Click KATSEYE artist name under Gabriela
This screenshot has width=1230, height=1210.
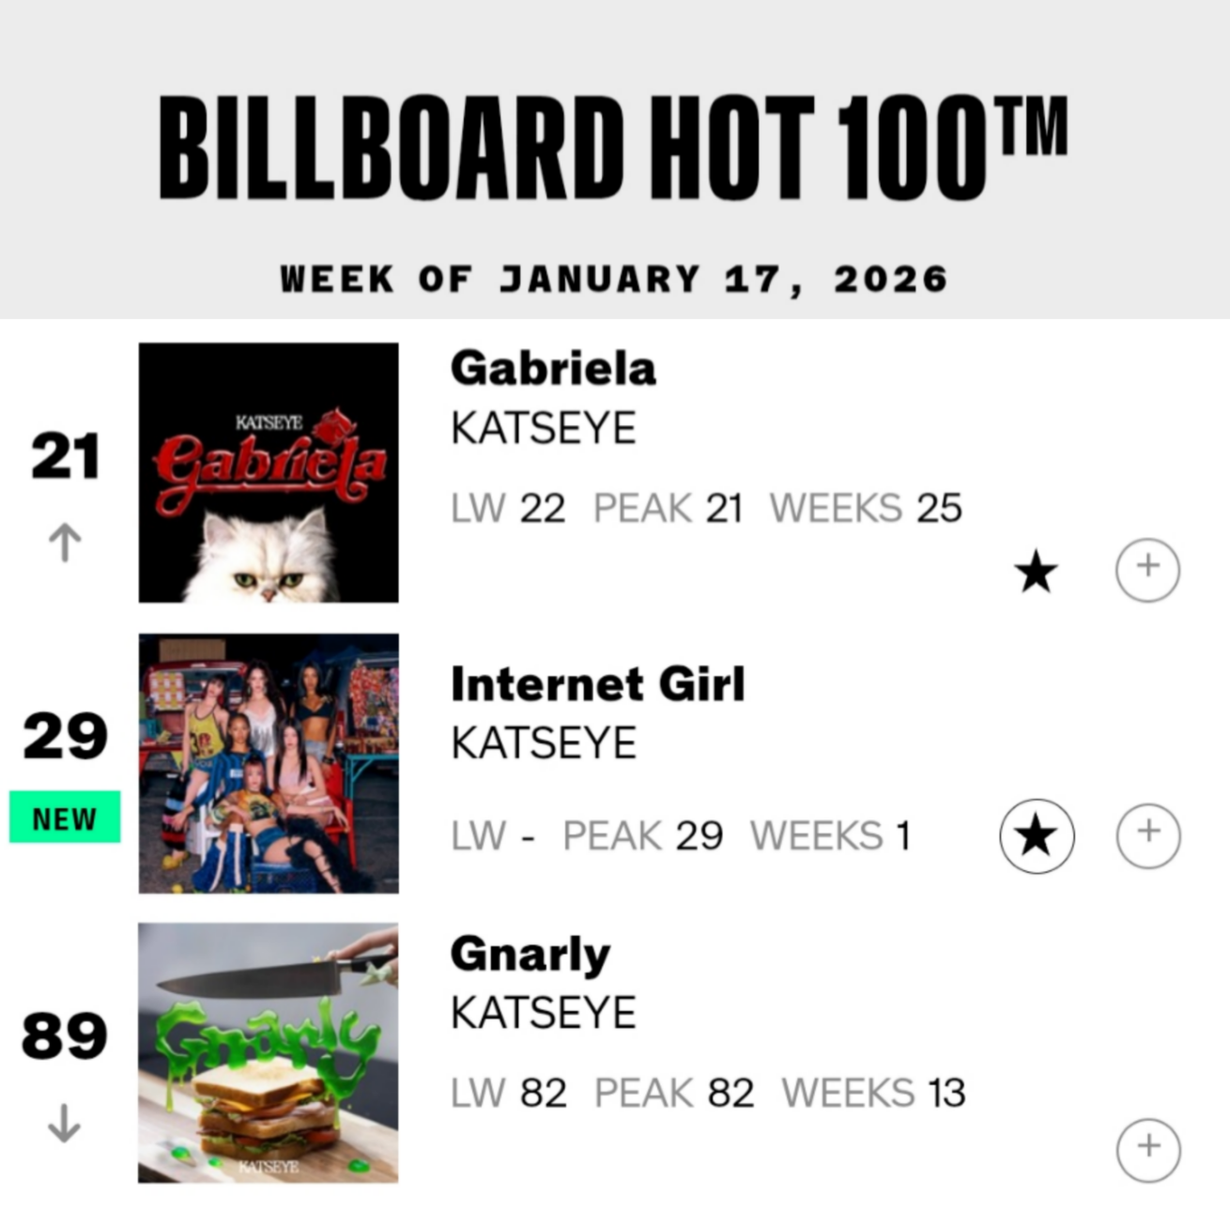[543, 429]
